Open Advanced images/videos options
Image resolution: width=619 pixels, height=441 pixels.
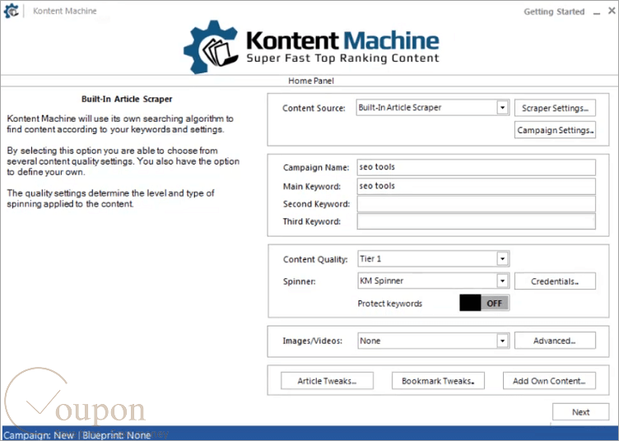point(555,341)
